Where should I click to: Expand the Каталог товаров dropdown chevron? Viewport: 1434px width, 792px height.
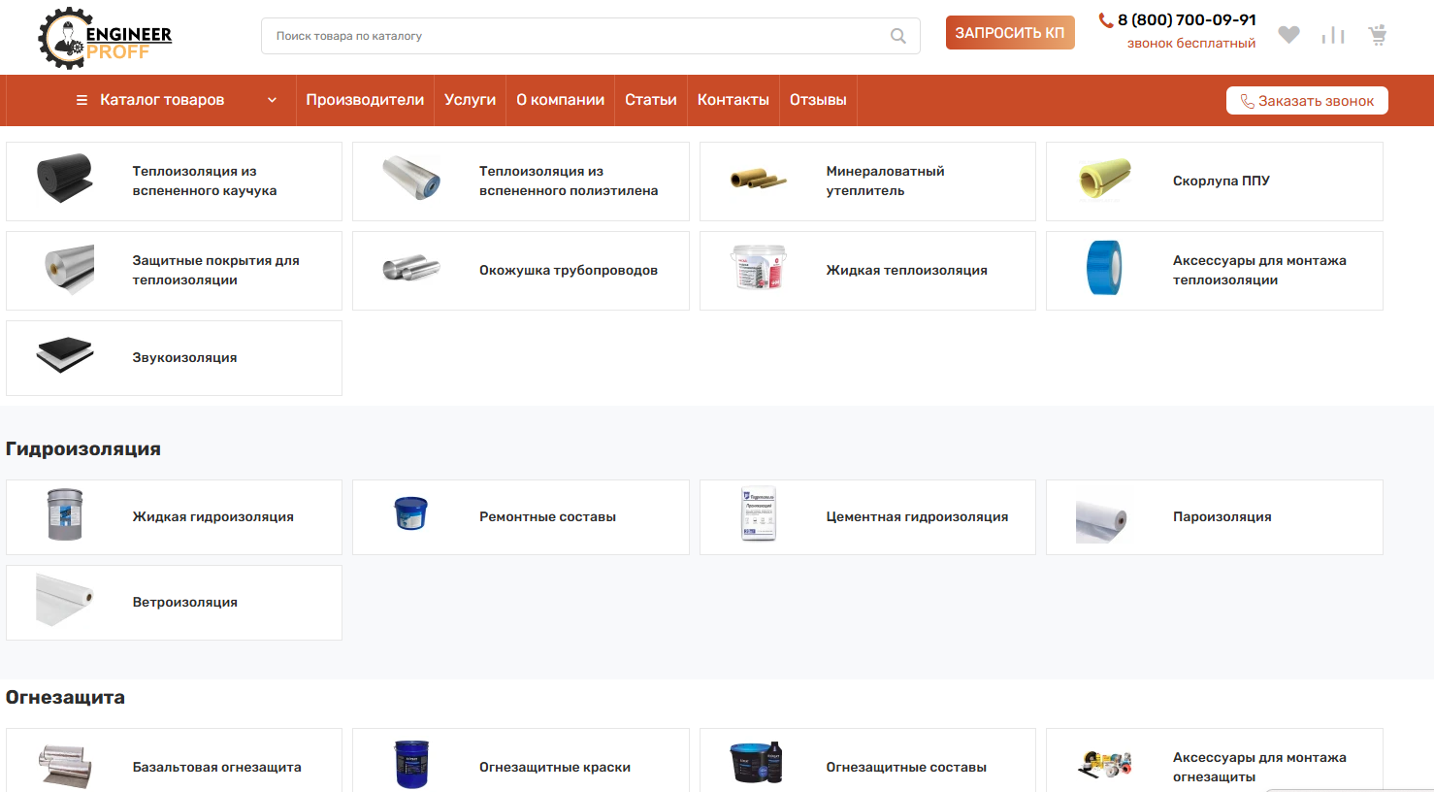click(272, 100)
